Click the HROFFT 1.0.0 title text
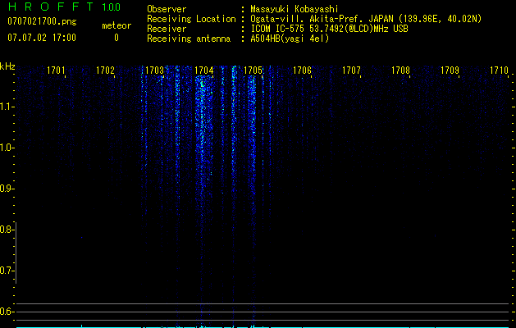The height and width of the screenshot is (328, 516). pyautogui.click(x=64, y=7)
